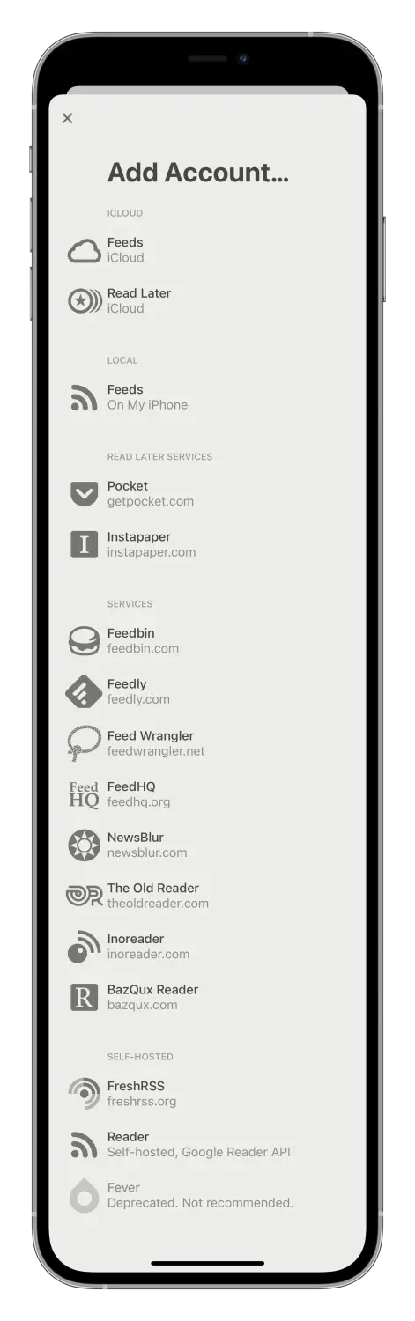
Task: Click the Feedly diamond logo
Action: pos(85,692)
